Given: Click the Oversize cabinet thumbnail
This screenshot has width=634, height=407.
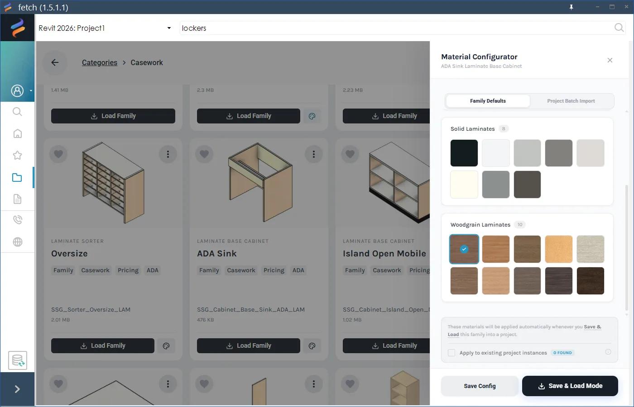Looking at the screenshot, I should click(113, 183).
